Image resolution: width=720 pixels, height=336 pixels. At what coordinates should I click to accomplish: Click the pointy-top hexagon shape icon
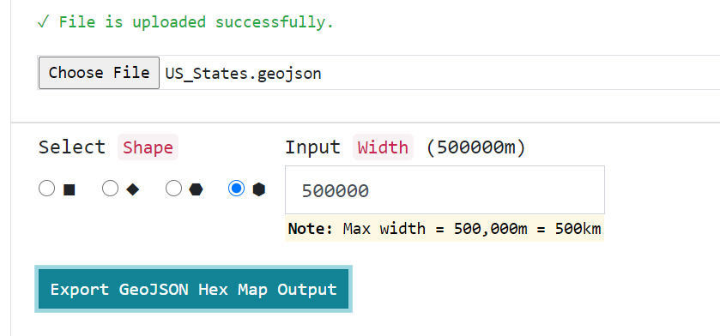point(259,189)
